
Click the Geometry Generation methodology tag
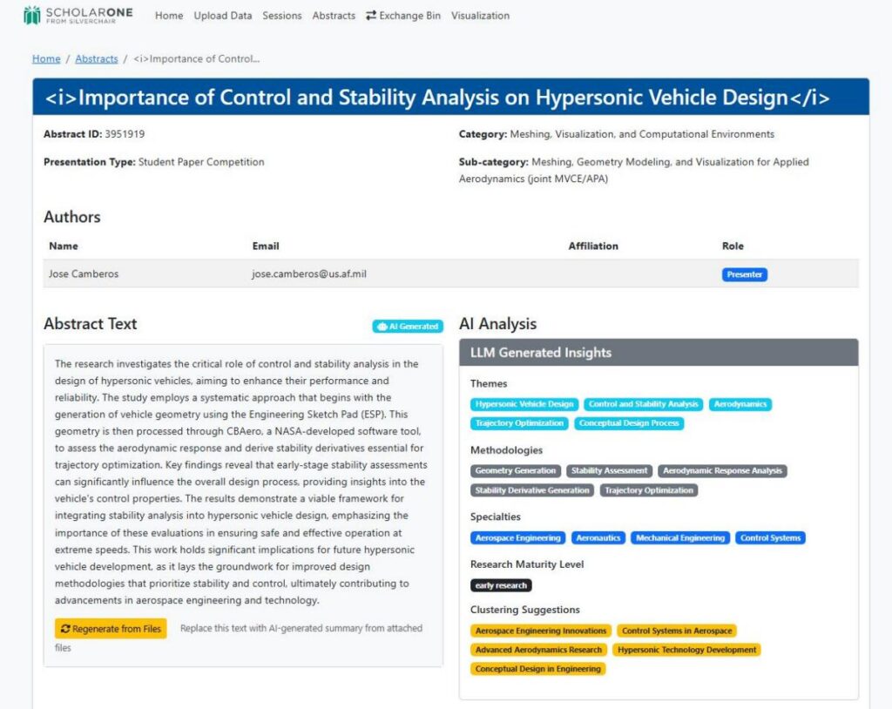pos(516,471)
